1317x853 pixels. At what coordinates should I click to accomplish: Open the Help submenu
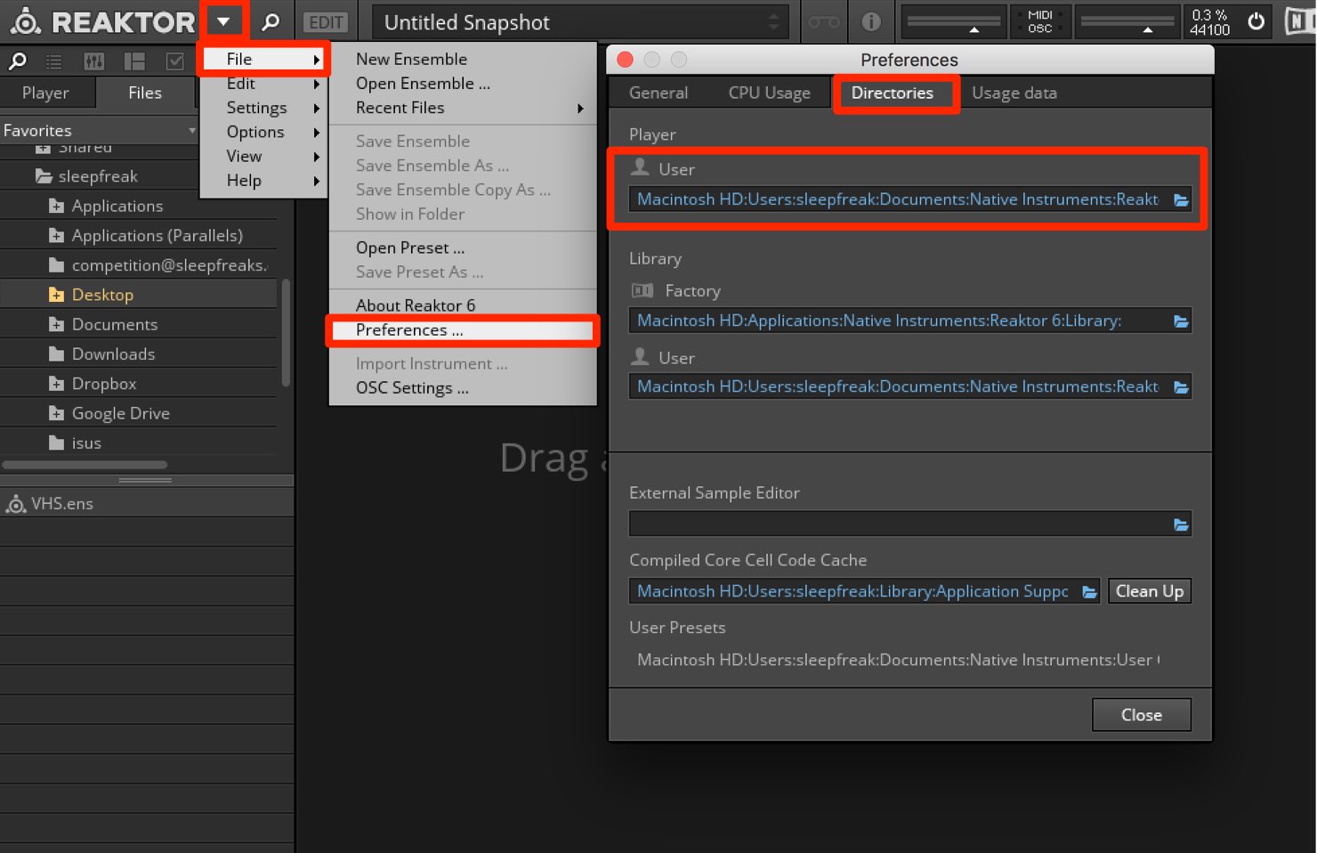(264, 180)
